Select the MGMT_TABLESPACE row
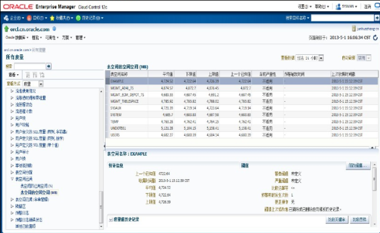 [x=242, y=101]
